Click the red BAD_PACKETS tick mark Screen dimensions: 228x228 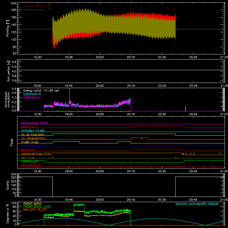click(x=212, y=165)
